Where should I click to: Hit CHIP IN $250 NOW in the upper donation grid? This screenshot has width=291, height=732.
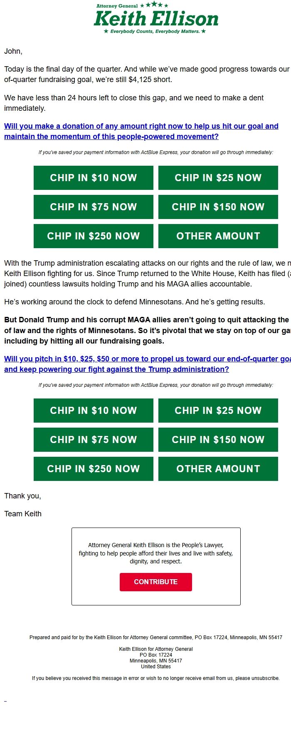pyautogui.click(x=94, y=236)
